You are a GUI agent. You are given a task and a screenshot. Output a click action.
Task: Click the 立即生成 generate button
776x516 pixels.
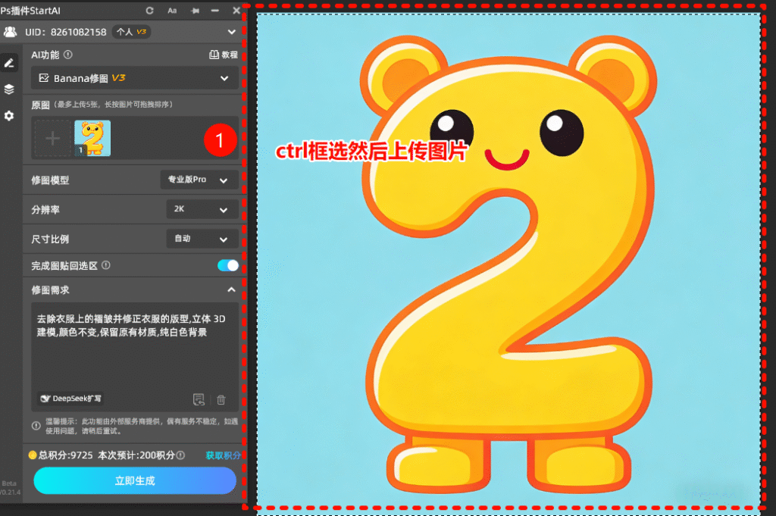click(x=134, y=481)
